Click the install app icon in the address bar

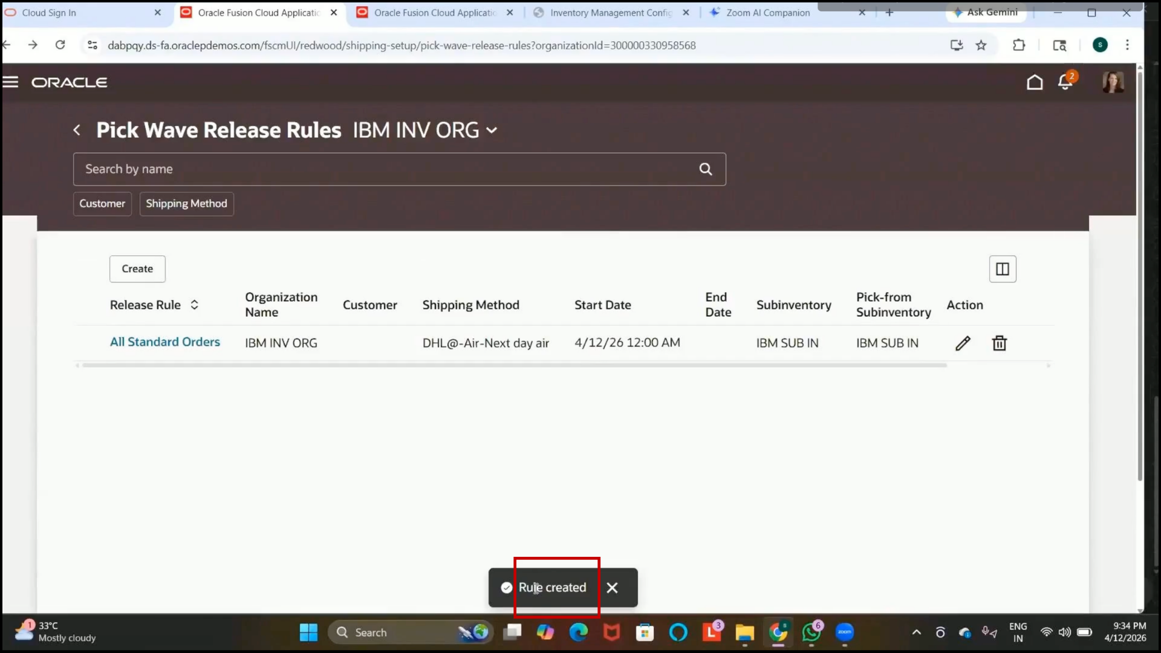click(956, 45)
